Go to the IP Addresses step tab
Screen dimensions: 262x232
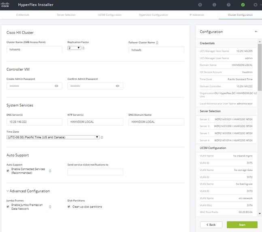pyautogui.click(x=197, y=15)
